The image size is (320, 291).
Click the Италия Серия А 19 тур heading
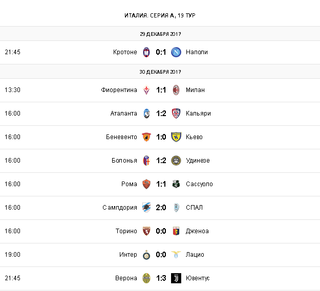click(160, 15)
